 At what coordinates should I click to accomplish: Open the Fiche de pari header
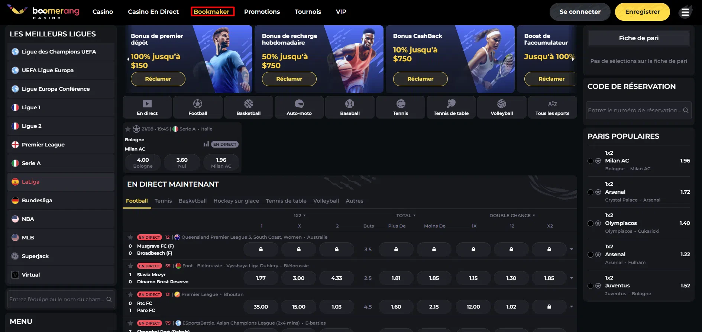(639, 38)
